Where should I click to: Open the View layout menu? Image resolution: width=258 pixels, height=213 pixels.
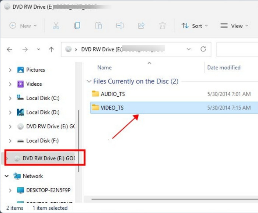(234, 26)
